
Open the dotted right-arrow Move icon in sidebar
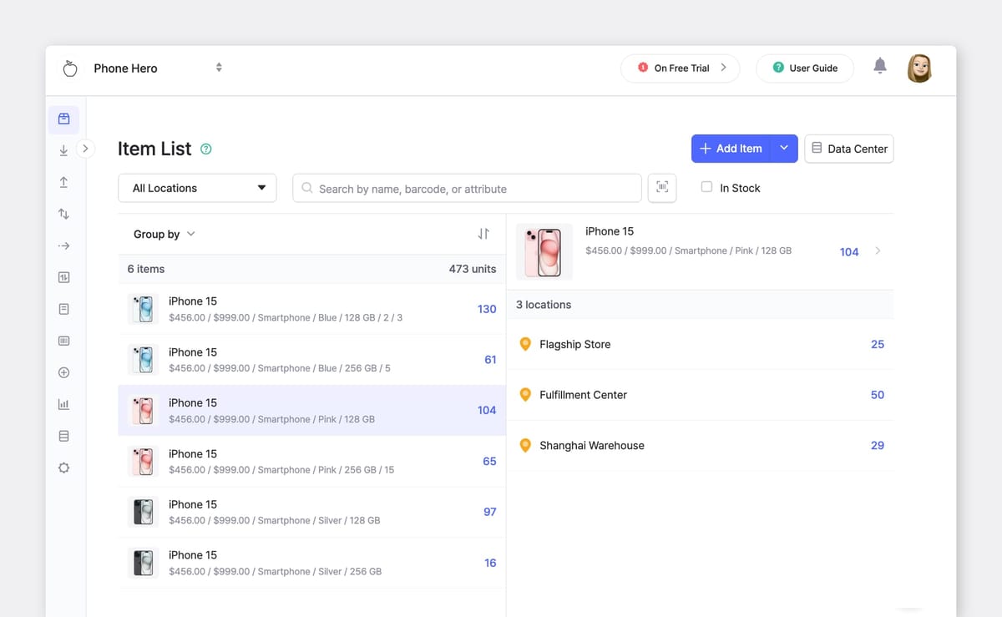(63, 245)
